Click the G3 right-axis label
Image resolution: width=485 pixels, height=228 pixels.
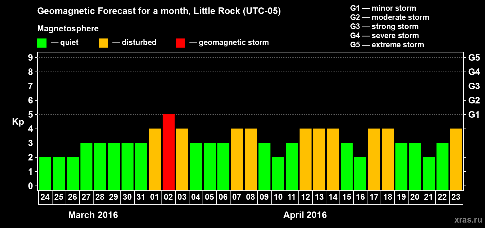[474, 86]
